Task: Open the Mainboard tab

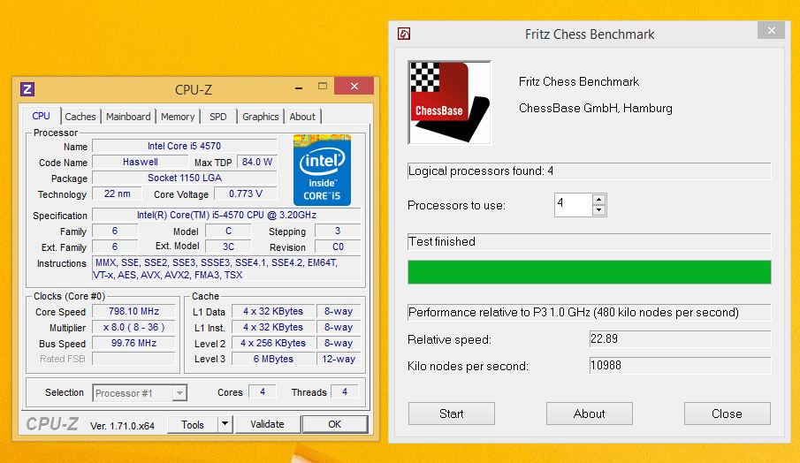Action: [x=128, y=117]
